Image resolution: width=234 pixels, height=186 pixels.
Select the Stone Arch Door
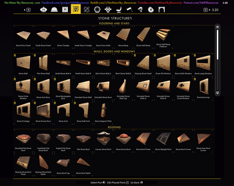43,89
